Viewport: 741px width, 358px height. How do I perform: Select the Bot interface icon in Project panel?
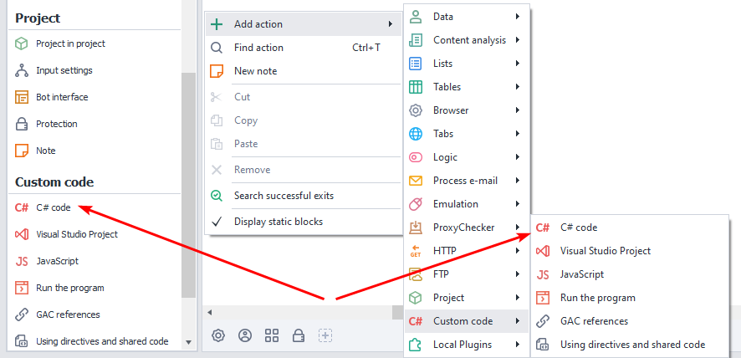tap(22, 97)
